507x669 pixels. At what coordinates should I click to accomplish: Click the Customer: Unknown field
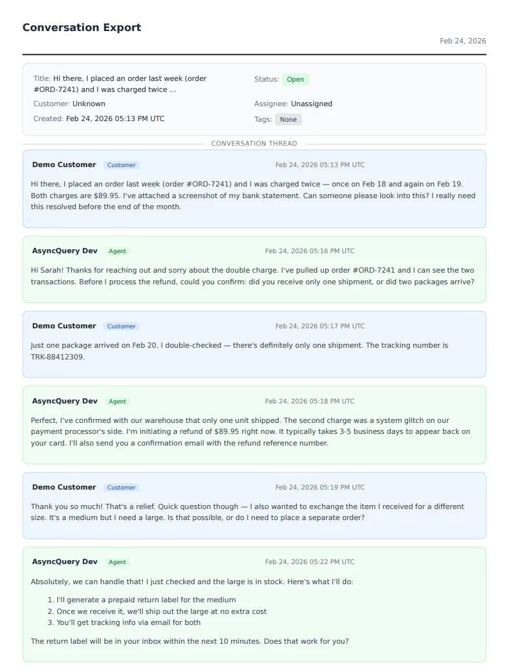pyautogui.click(x=69, y=104)
